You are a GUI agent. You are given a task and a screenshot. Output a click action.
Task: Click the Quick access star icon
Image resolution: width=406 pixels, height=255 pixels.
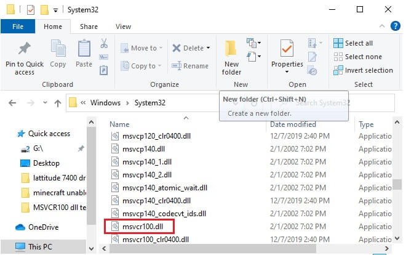click(21, 134)
